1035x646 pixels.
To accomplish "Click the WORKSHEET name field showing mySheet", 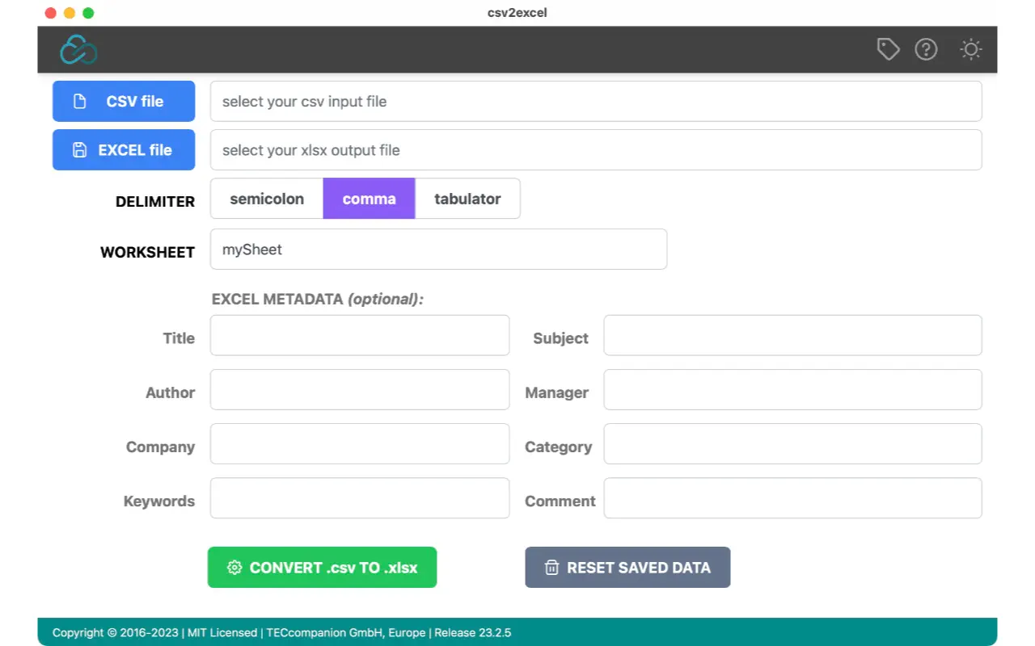I will (438, 249).
